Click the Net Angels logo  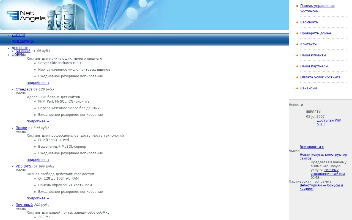26,16
